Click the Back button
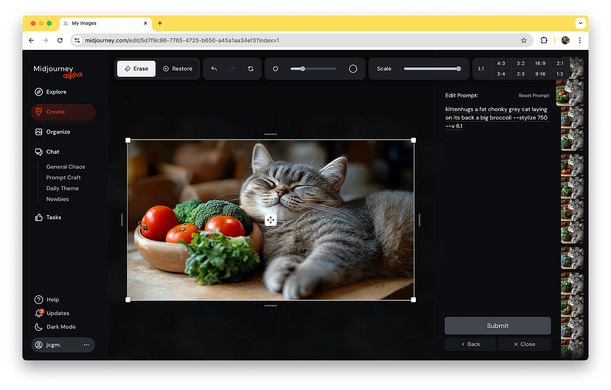611x390 pixels. click(470, 344)
